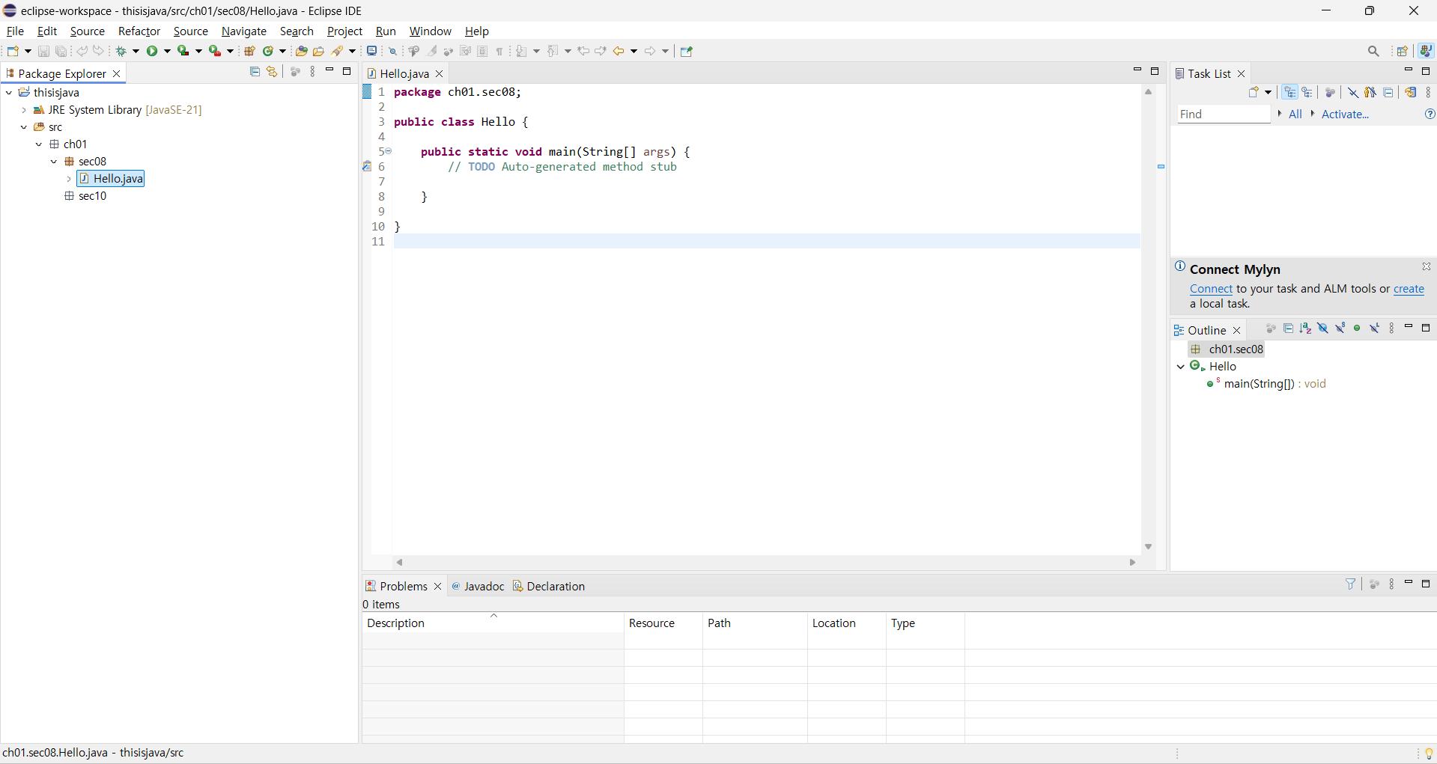The image size is (1437, 764).
Task: Toggle Hide Completed Tasks in Task List
Action: [1353, 92]
